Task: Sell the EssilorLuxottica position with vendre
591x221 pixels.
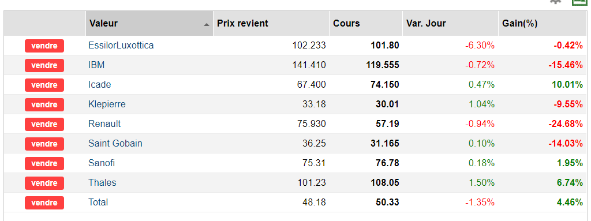Action: point(44,46)
